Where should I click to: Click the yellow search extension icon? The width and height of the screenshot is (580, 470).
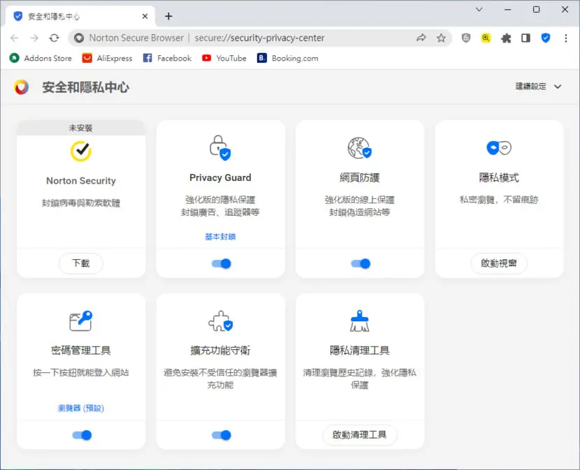pyautogui.click(x=486, y=38)
